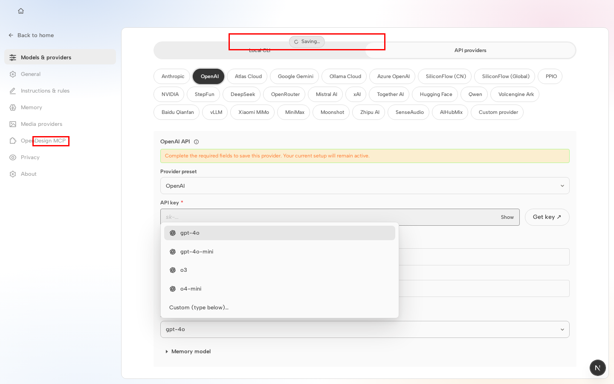Image resolution: width=614 pixels, height=384 pixels.
Task: Click the eye icon beside Privacy
Action: point(13,157)
